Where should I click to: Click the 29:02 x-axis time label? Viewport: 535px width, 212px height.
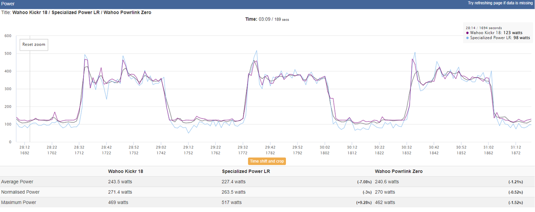pyautogui.click(x=161, y=147)
